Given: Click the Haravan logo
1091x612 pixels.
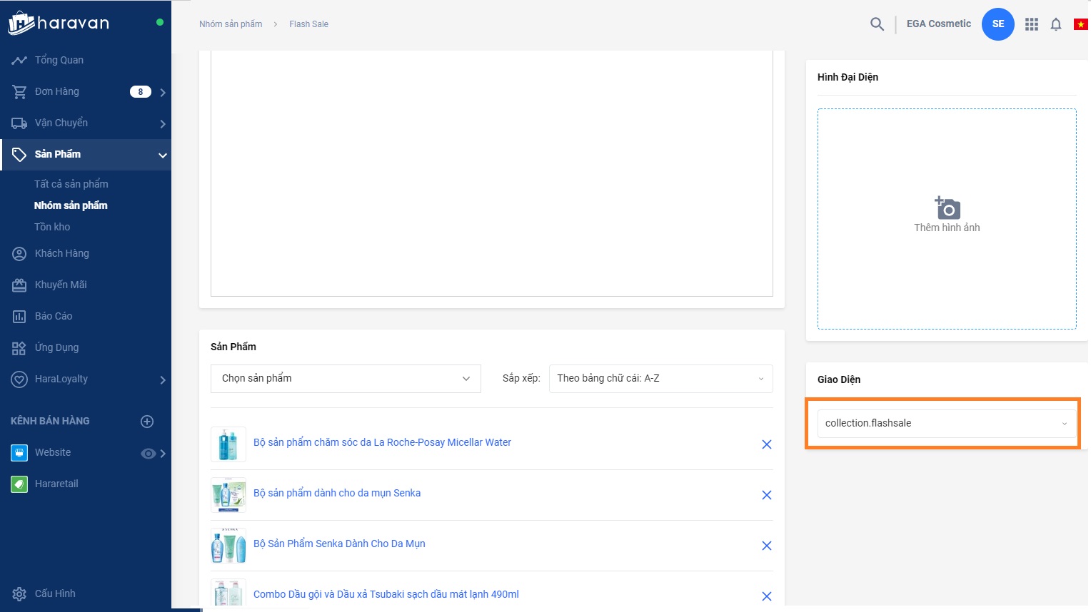Looking at the screenshot, I should coord(59,23).
